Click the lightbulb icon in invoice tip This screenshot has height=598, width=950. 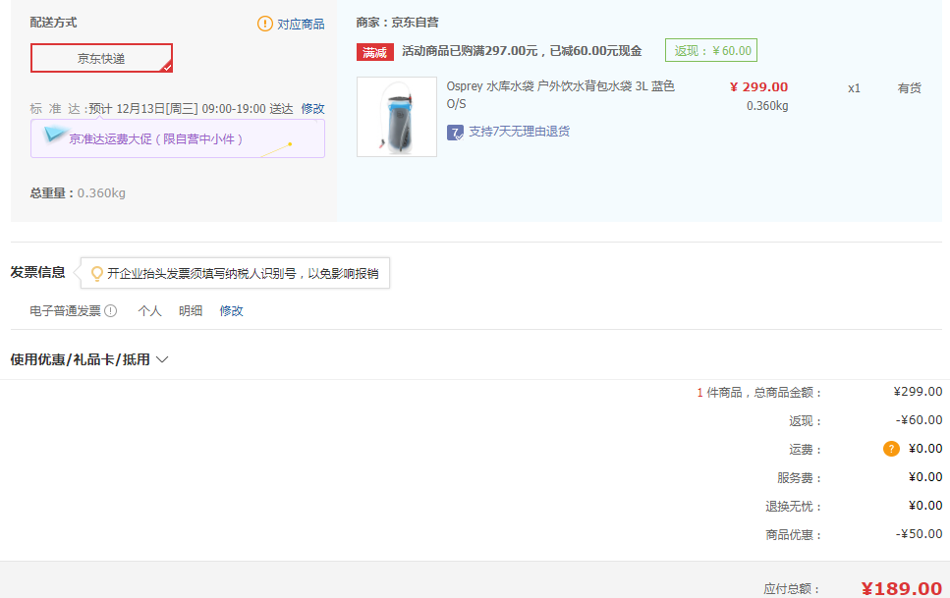coord(96,274)
